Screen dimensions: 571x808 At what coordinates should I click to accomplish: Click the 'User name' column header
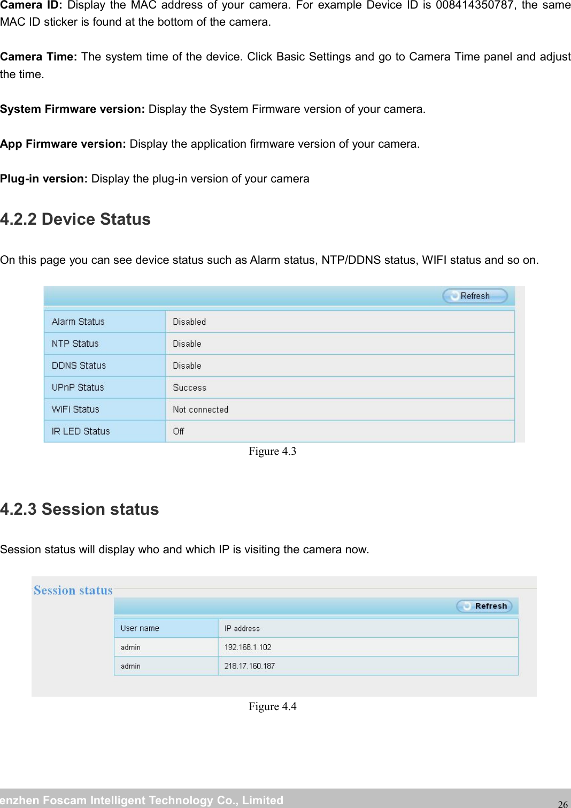point(140,628)
